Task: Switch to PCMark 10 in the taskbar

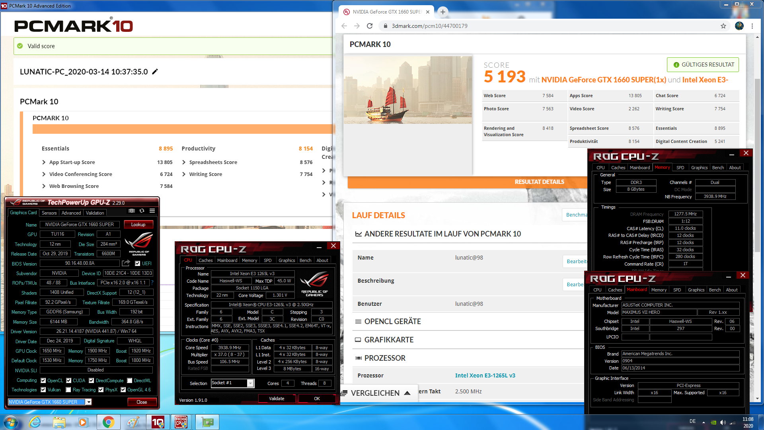Action: coord(158,422)
